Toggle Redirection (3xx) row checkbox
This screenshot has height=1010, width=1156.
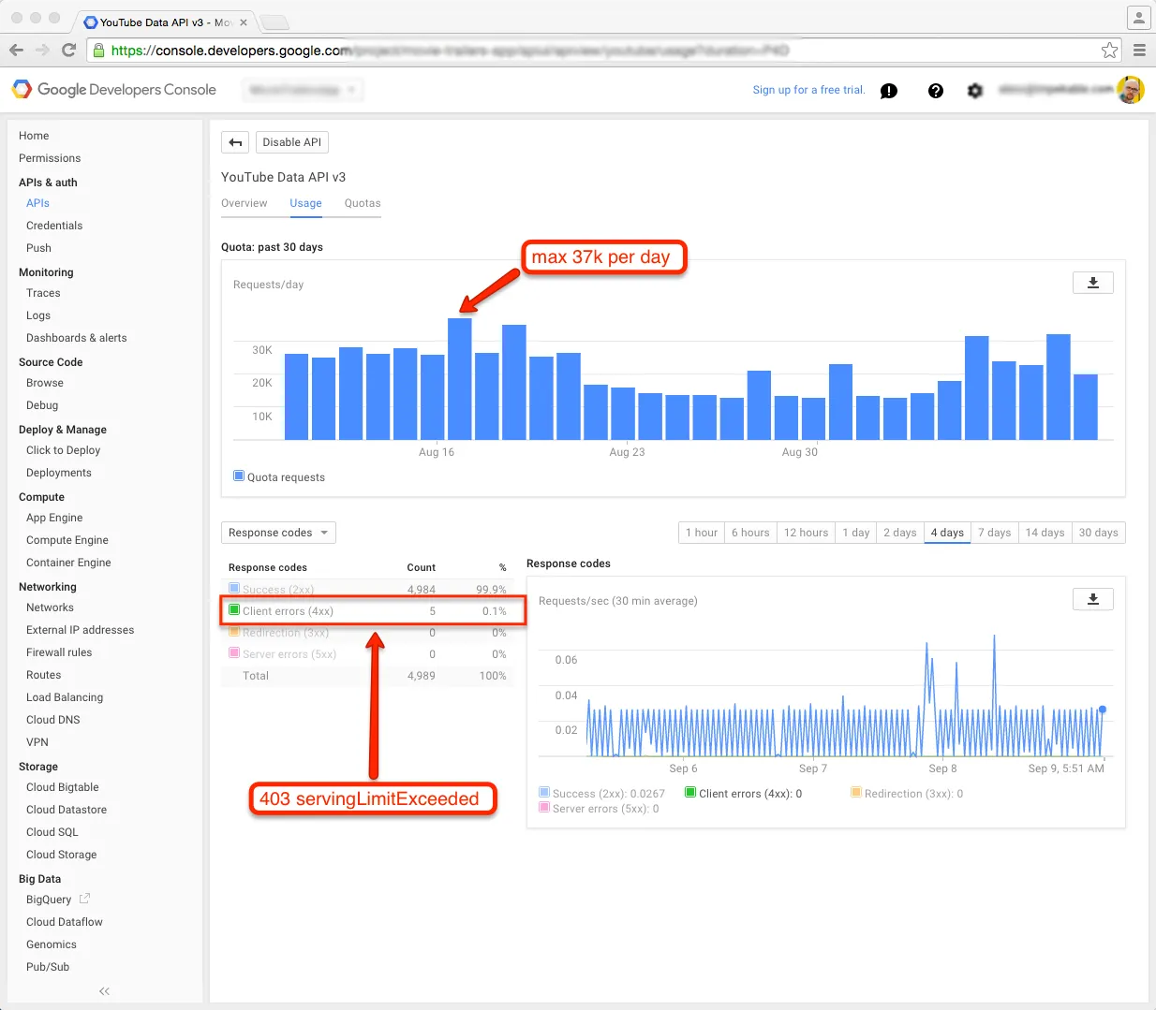click(234, 631)
